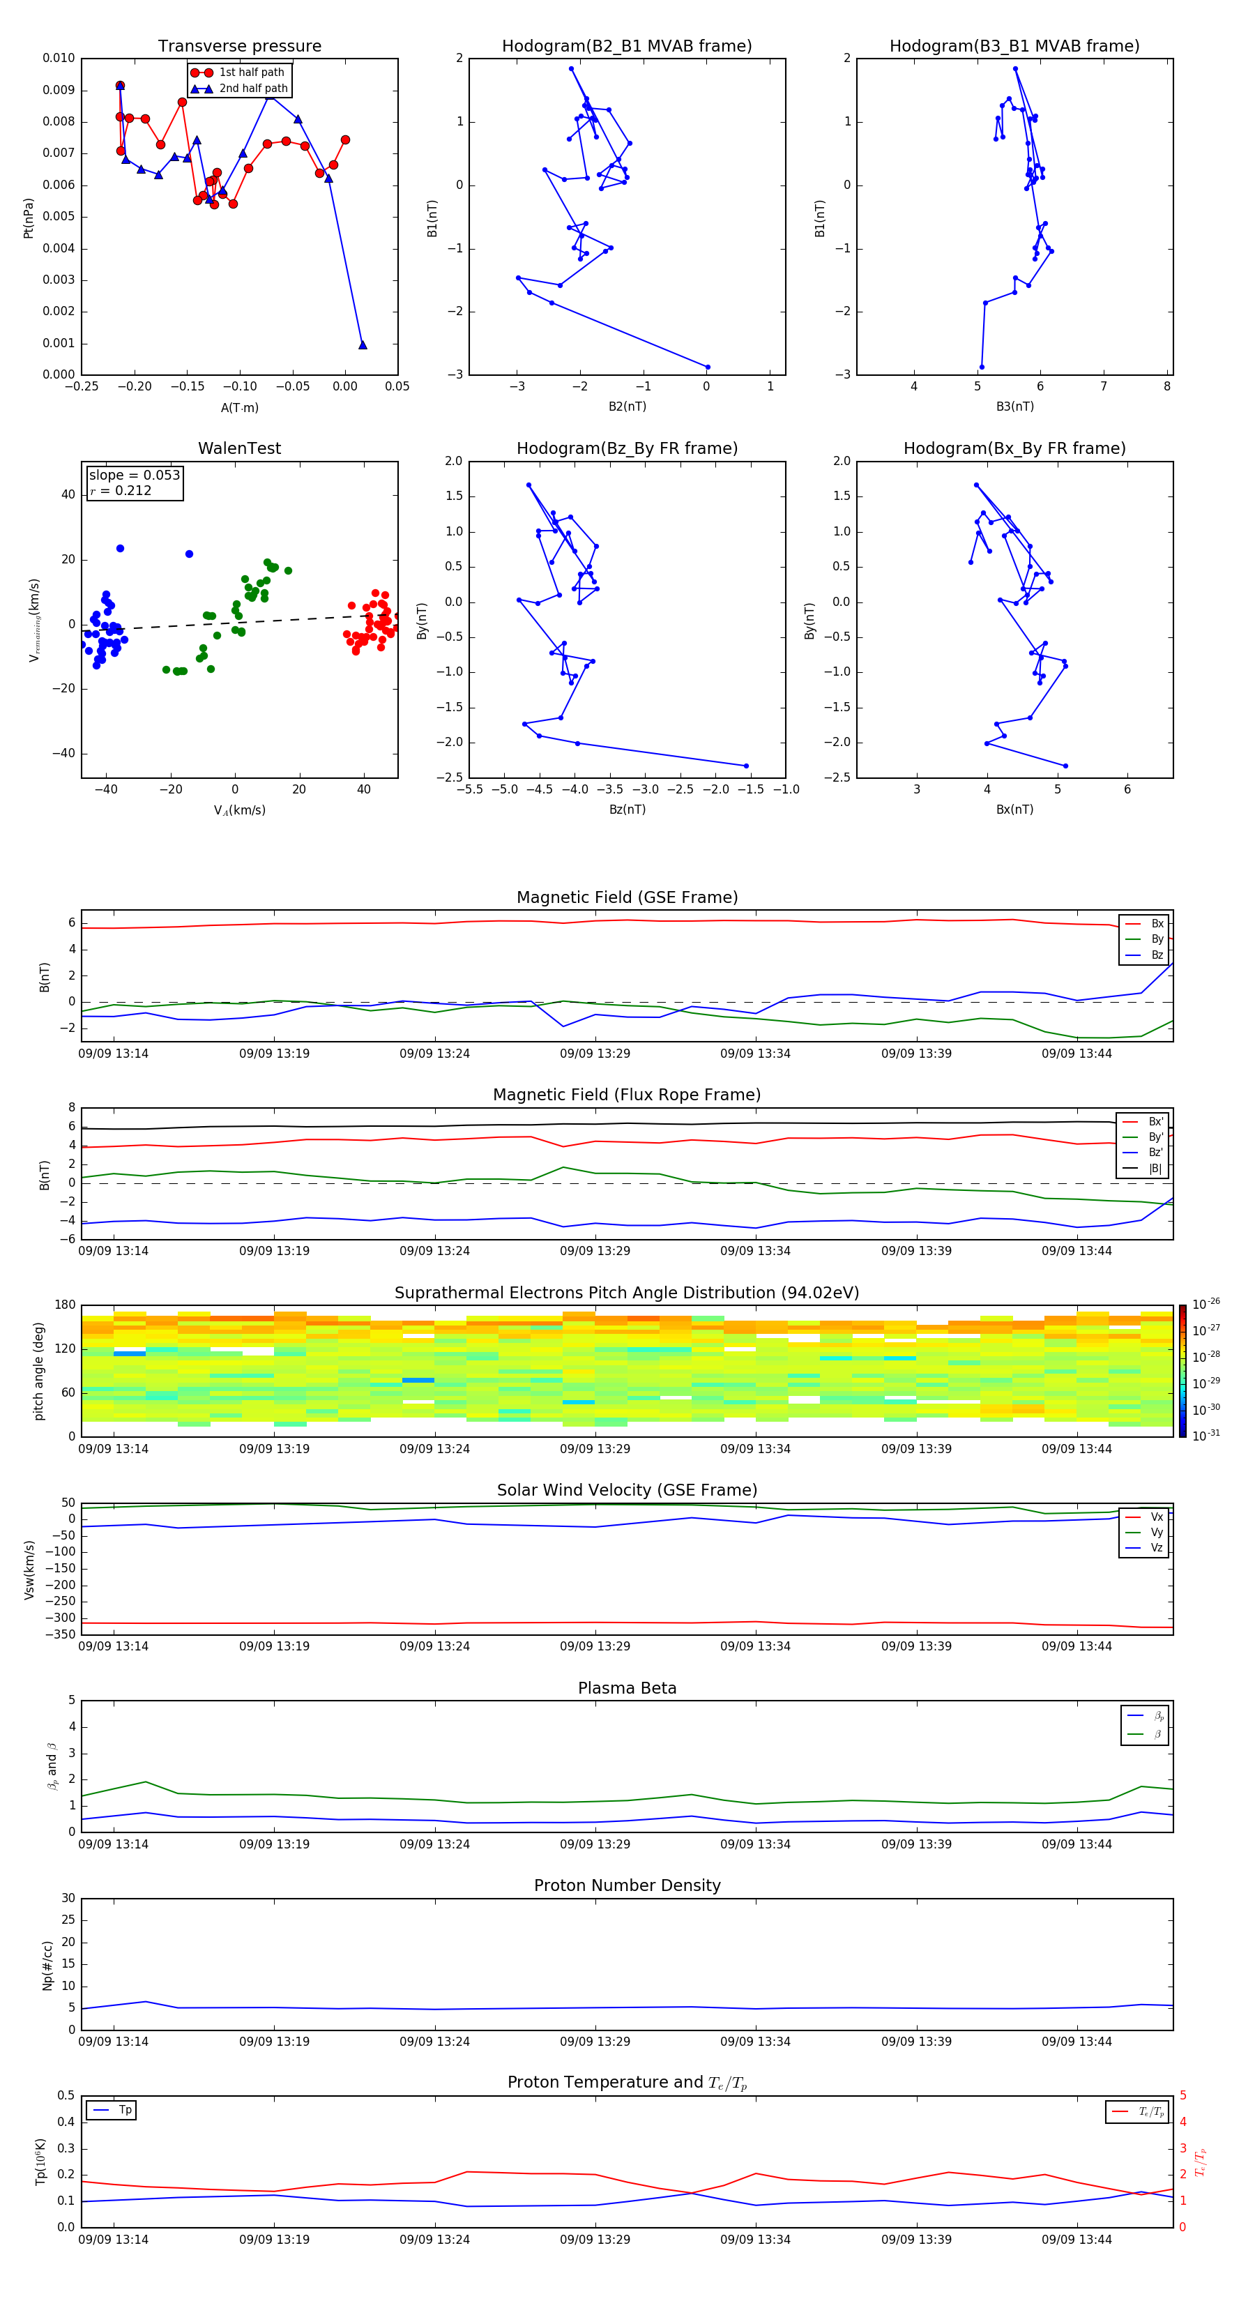Click the Vx legend entry in velocity plot

[1145, 1517]
